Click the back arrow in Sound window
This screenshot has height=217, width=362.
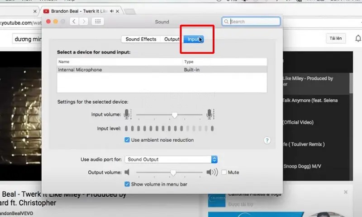74,21
